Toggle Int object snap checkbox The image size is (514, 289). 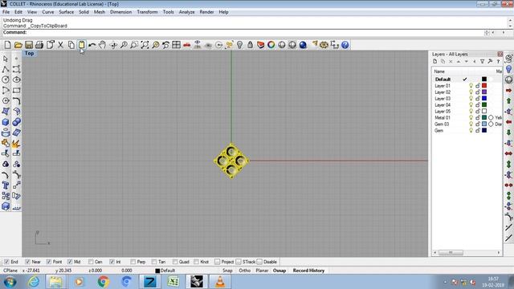click(112, 262)
